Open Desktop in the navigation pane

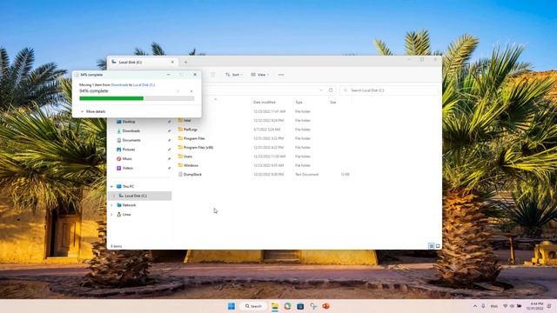129,122
